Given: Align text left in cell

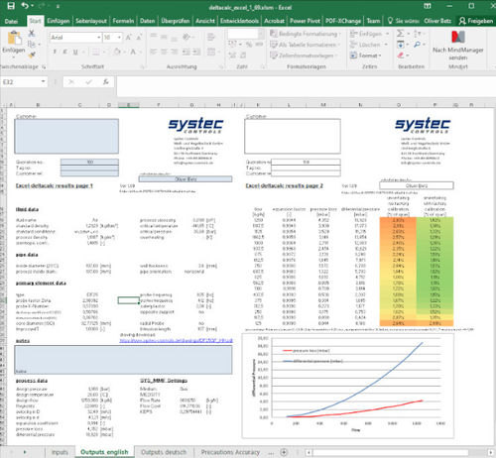Looking at the screenshot, I should point(153,52).
